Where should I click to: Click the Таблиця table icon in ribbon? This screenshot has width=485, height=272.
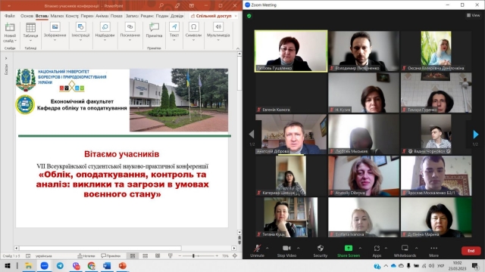(x=30, y=27)
